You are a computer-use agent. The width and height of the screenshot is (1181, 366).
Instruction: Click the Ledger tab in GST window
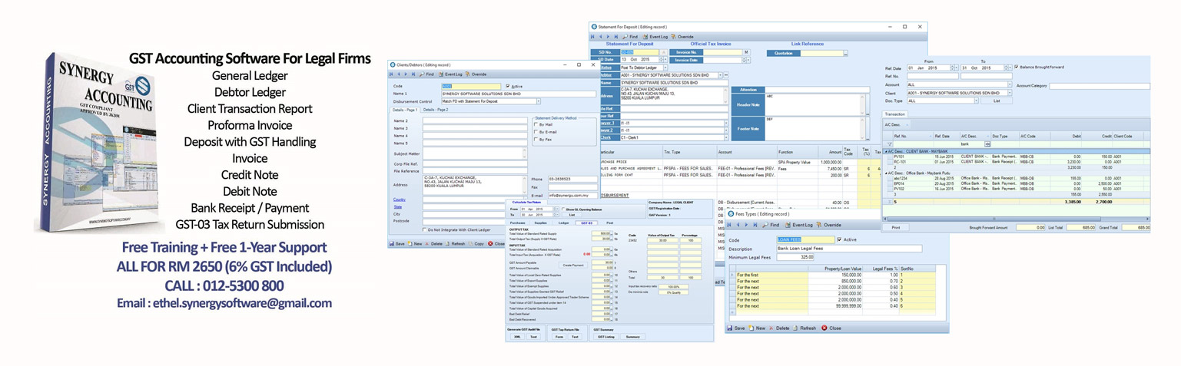click(563, 223)
